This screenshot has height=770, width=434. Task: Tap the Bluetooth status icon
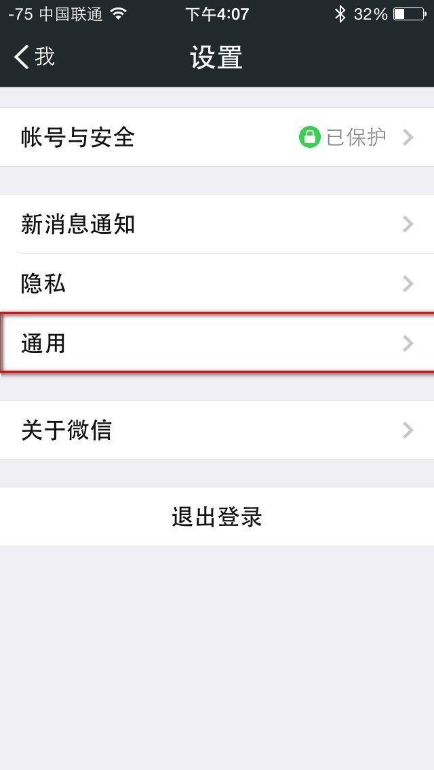[340, 14]
